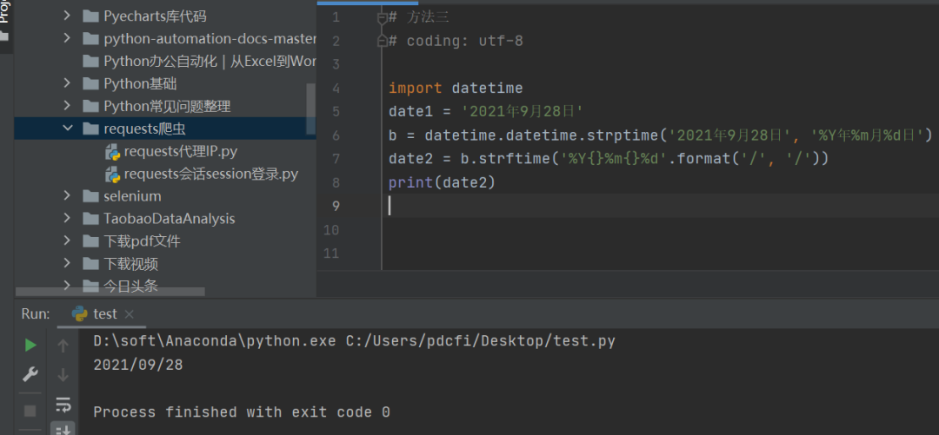Click the '# coding: utf-8' comment
The width and height of the screenshot is (939, 435).
[x=456, y=42]
